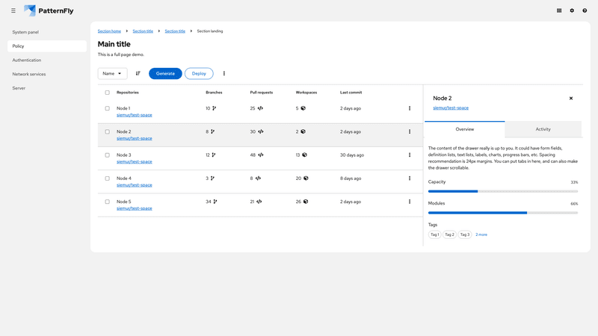The width and height of the screenshot is (598, 336).
Task: Click the Capacity progress bar
Action: click(x=502, y=191)
